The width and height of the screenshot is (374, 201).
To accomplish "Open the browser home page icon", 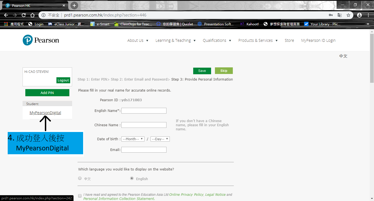I will tap(32, 15).
